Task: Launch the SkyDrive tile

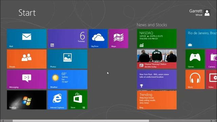Action: 98,39
